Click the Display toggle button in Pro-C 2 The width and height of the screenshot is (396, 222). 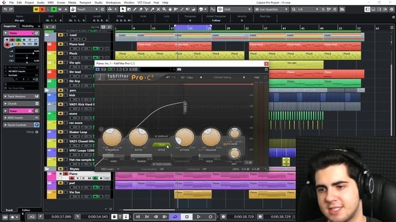pos(161,136)
